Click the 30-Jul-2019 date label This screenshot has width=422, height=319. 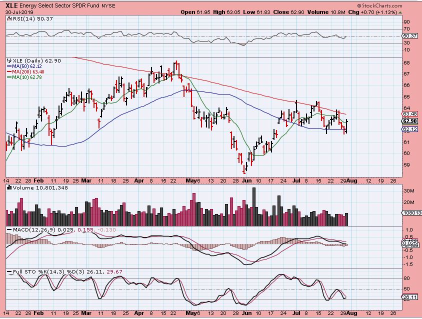(19, 12)
